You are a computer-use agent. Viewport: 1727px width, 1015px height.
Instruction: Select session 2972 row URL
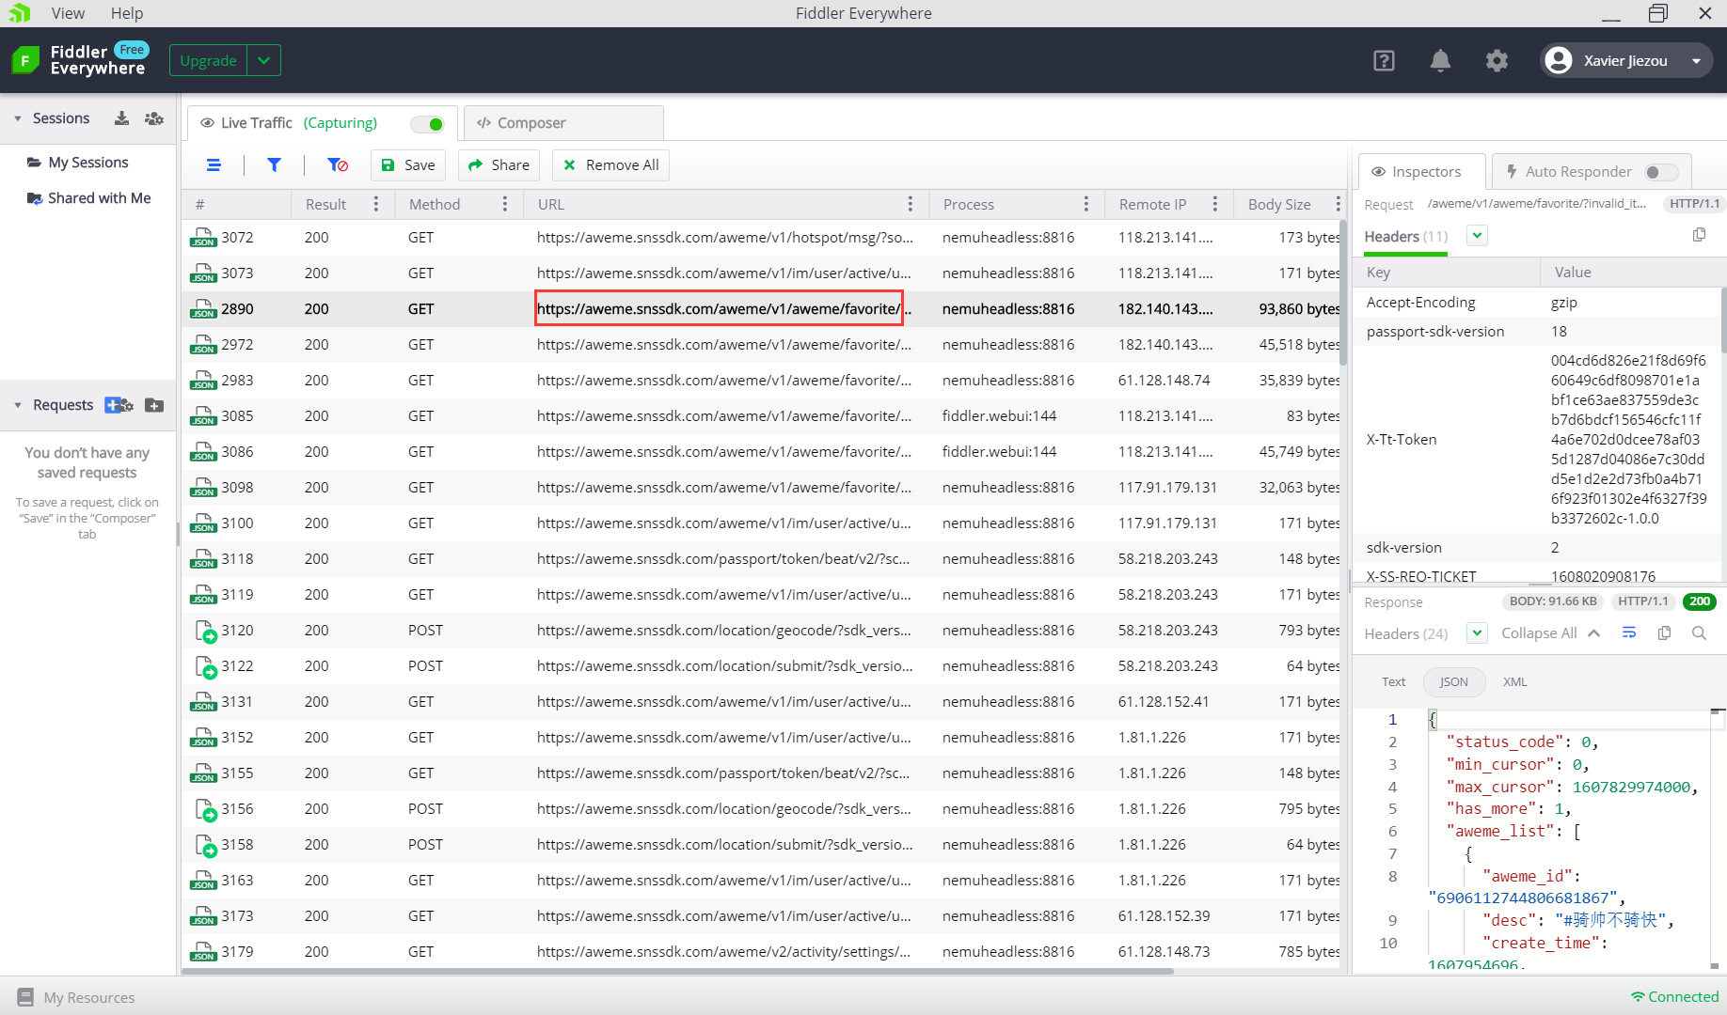[723, 345]
